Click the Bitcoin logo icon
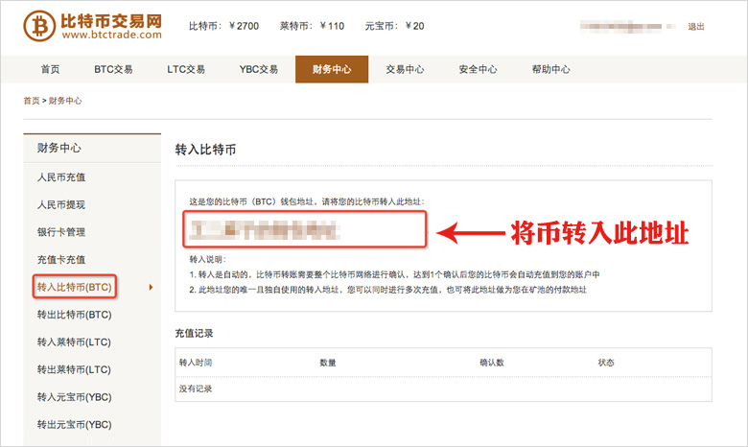This screenshot has width=748, height=447. click(39, 26)
